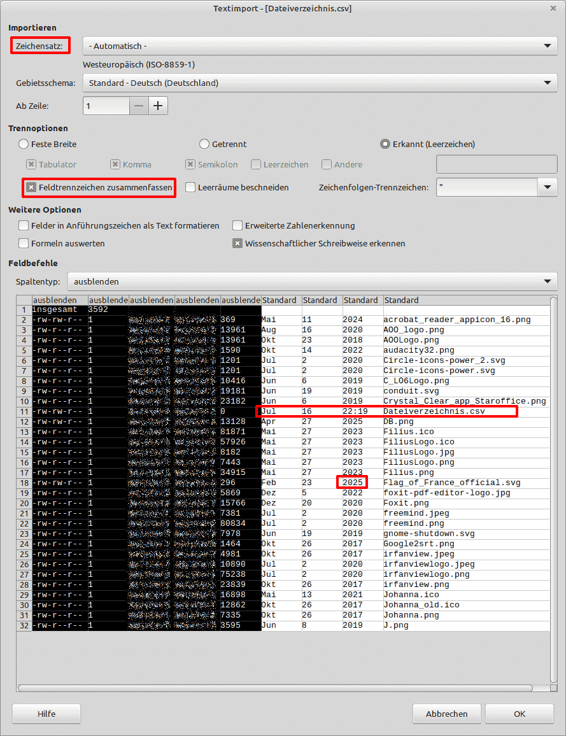Screen dimensions: 566x736
Task: Close the Textimport dialog window
Action: (553, 8)
